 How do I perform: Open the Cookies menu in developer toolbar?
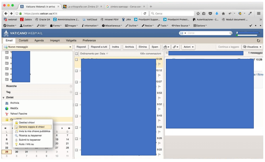click(x=26, y=26)
